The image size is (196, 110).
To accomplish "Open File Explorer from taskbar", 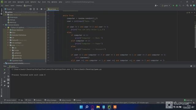I will tap(98, 107).
